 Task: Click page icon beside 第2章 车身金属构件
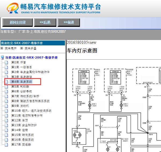(x=6, y=72)
